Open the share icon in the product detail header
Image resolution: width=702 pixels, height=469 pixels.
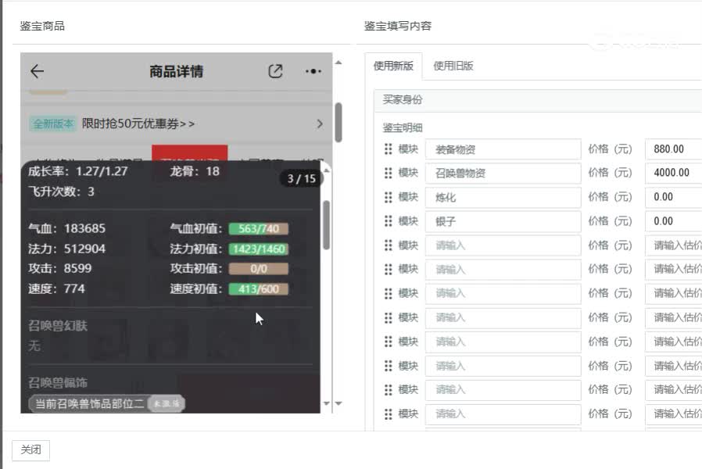[x=275, y=70]
